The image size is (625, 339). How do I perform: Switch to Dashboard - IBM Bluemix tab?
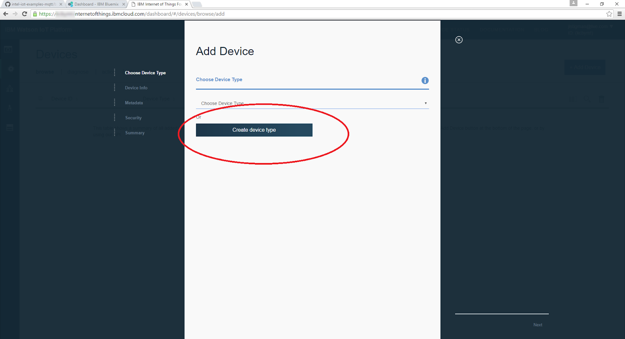[96, 4]
